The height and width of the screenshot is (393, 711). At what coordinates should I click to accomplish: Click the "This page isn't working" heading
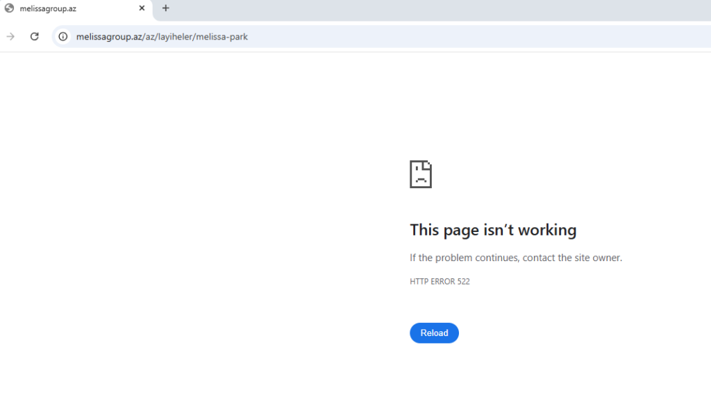493,230
